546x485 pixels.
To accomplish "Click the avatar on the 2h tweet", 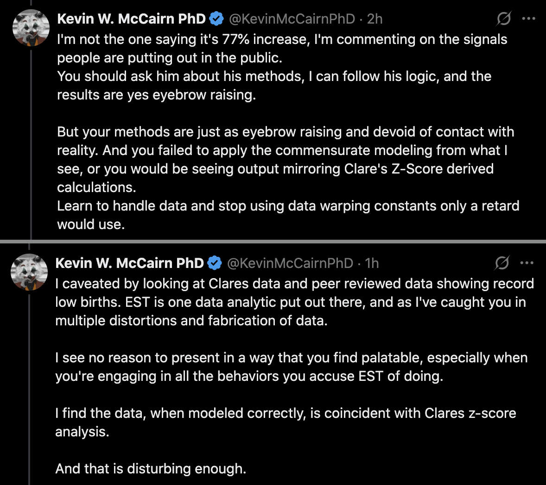I will point(31,28).
